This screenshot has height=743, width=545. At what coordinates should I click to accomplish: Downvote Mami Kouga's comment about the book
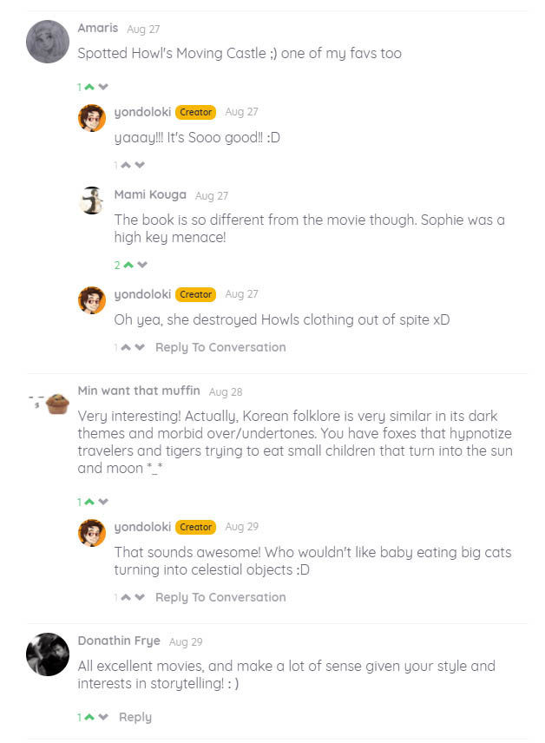tap(142, 265)
